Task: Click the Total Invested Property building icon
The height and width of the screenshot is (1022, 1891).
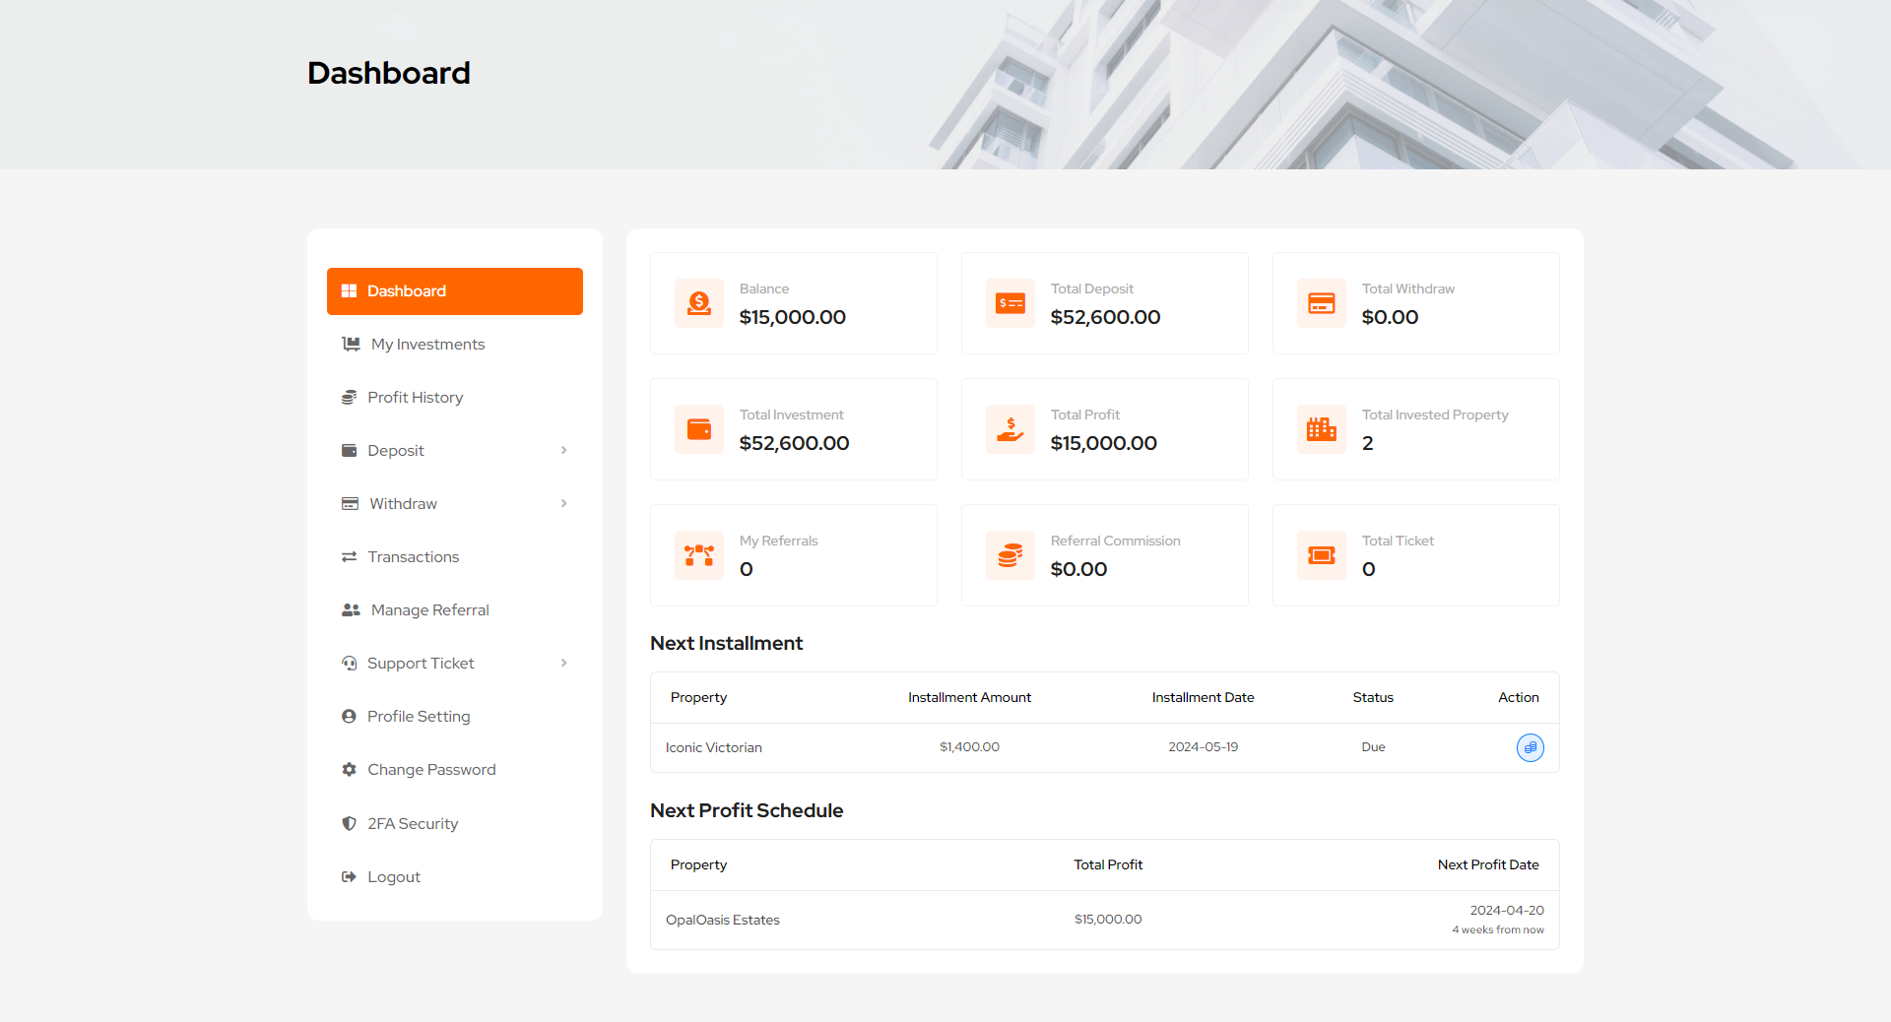Action: (1322, 429)
